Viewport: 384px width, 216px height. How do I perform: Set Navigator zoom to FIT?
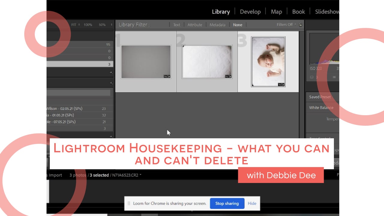pyautogui.click(x=74, y=25)
